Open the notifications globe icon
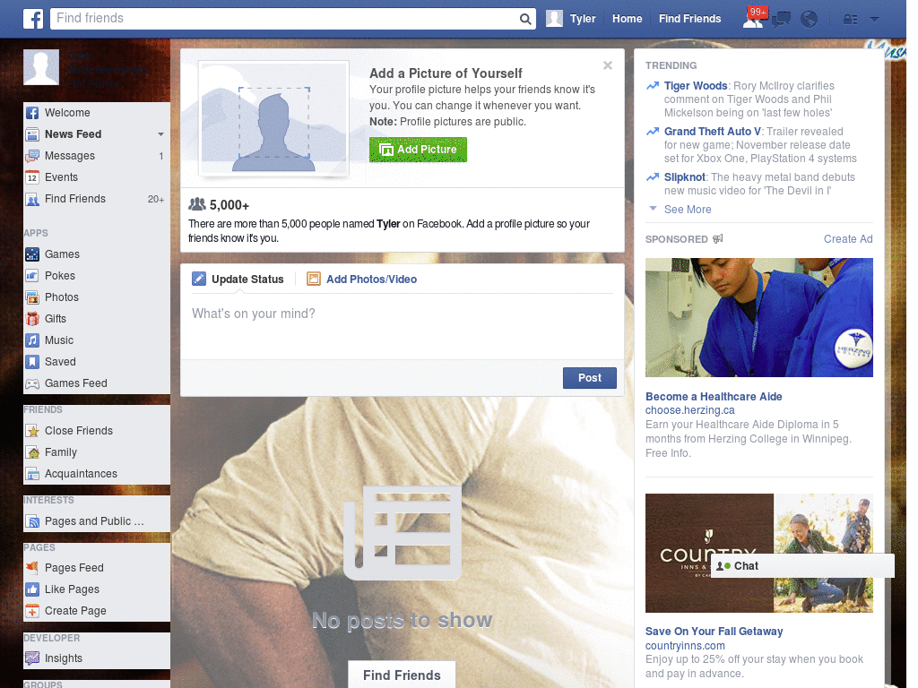 click(x=809, y=20)
